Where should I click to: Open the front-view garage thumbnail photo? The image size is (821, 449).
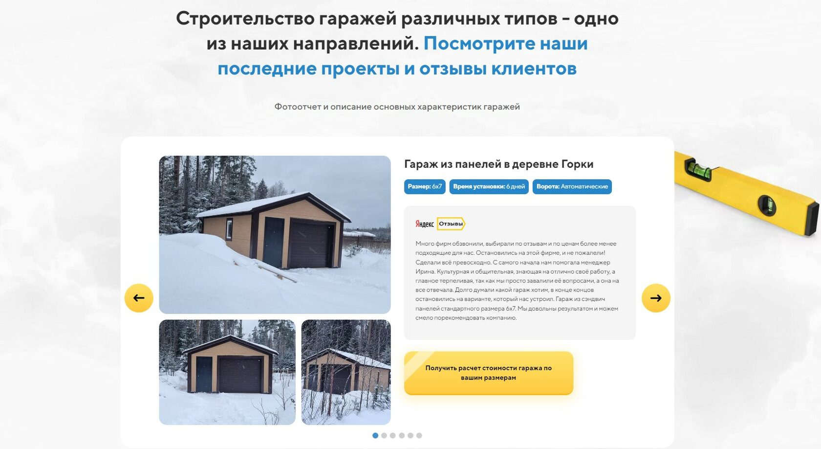click(x=227, y=372)
